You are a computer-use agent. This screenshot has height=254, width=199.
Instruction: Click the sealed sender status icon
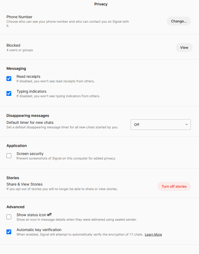[50, 215]
